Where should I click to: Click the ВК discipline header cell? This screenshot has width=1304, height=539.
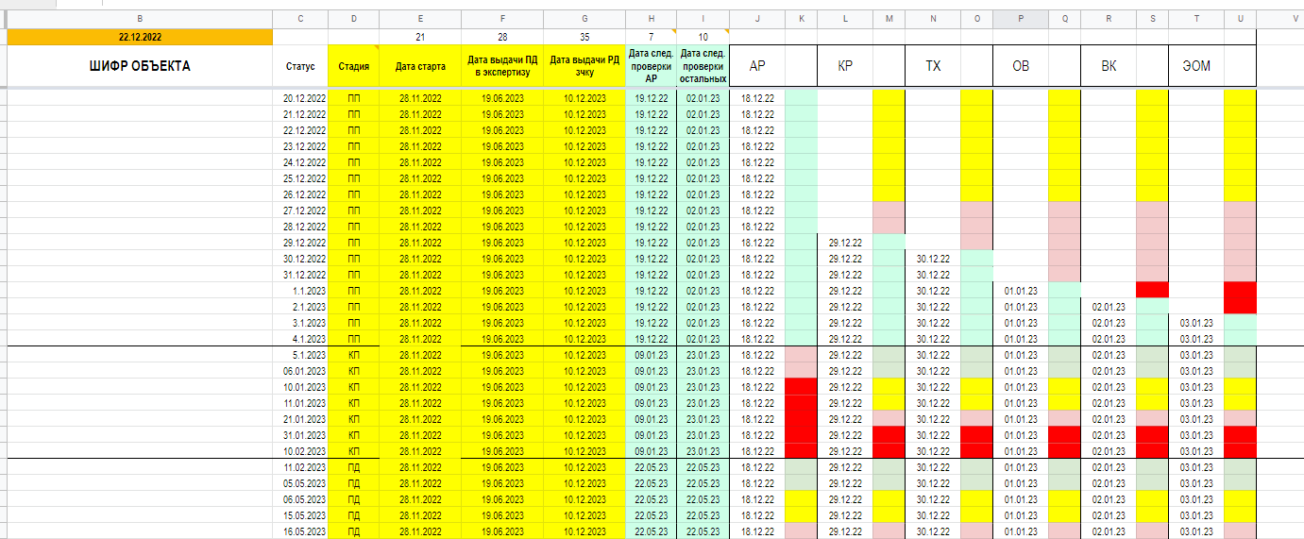pos(1109,66)
